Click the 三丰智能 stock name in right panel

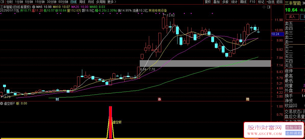[292, 2]
